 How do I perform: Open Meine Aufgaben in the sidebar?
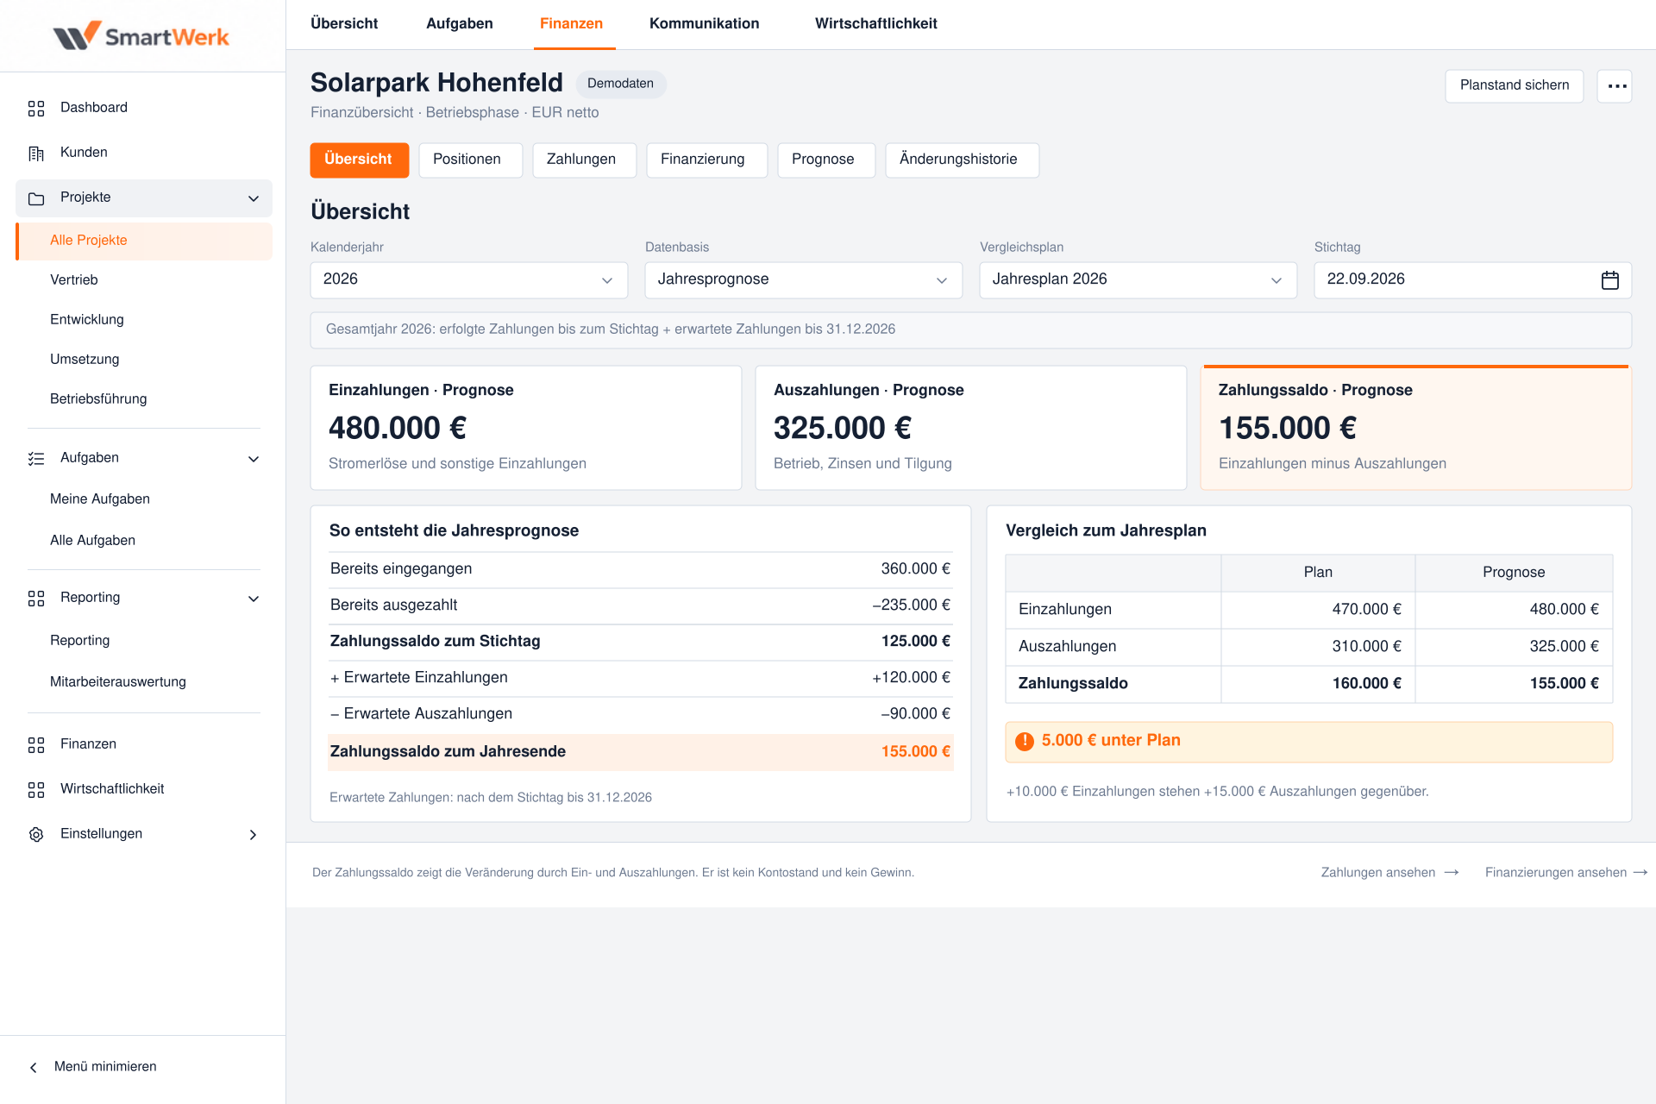click(x=100, y=499)
